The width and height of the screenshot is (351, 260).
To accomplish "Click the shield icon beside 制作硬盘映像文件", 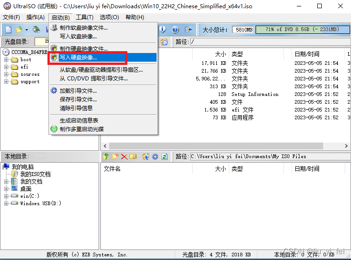I will tap(54, 48).
